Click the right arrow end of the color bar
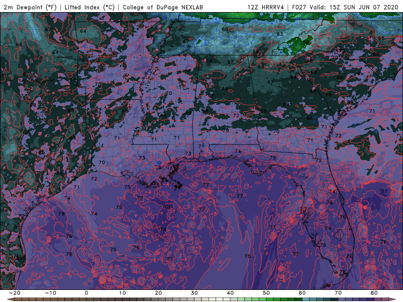403x302 pixels. click(392, 299)
